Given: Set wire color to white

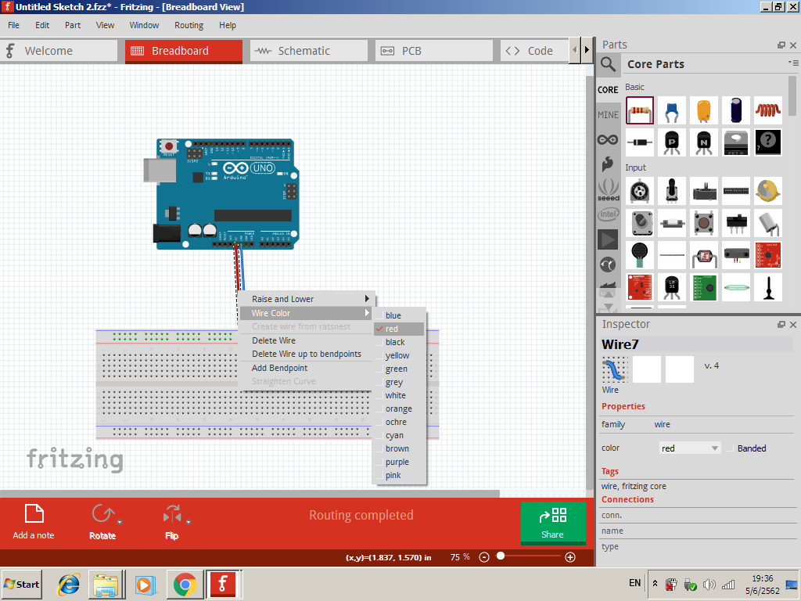Looking at the screenshot, I should (x=399, y=395).
